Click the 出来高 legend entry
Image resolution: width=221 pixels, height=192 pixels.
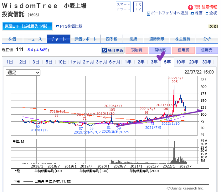point(47,181)
